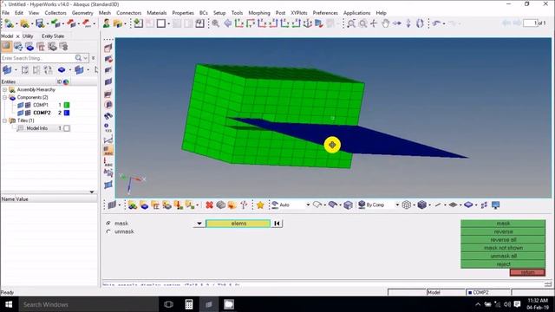Switch to the Utility tab
555x312 pixels.
click(x=28, y=36)
